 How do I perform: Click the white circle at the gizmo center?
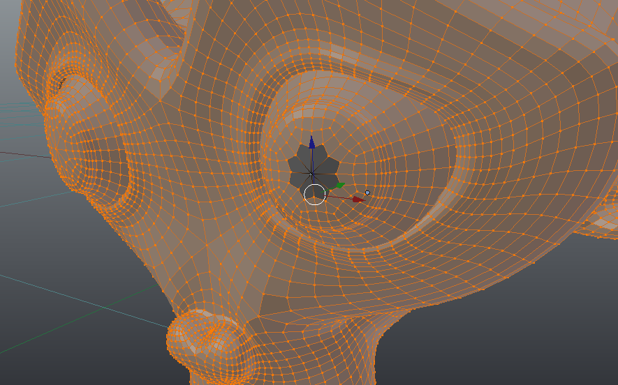(314, 194)
